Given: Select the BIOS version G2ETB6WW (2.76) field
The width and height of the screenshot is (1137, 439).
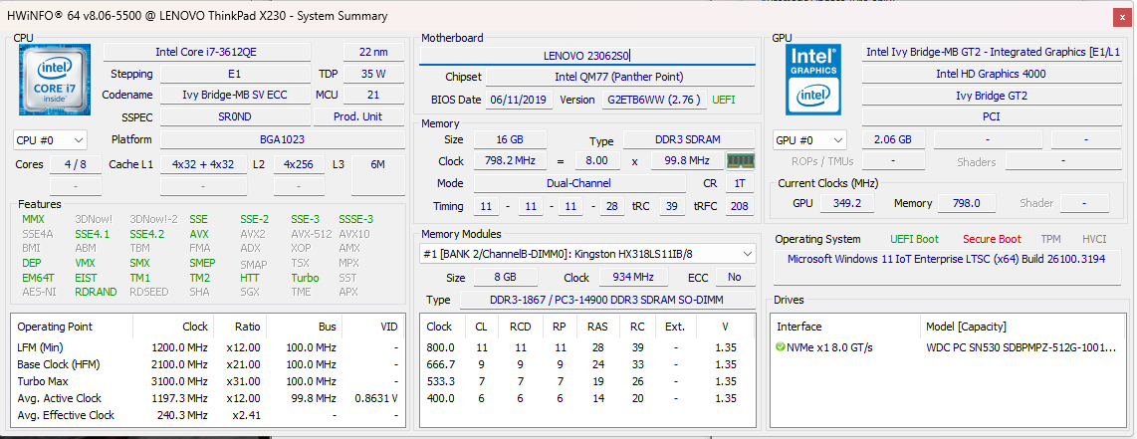Looking at the screenshot, I should pos(654,100).
